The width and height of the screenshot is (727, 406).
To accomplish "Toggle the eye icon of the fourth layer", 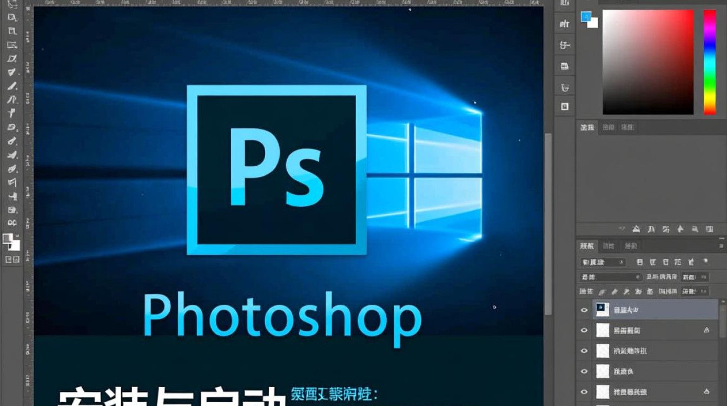I will [x=584, y=371].
